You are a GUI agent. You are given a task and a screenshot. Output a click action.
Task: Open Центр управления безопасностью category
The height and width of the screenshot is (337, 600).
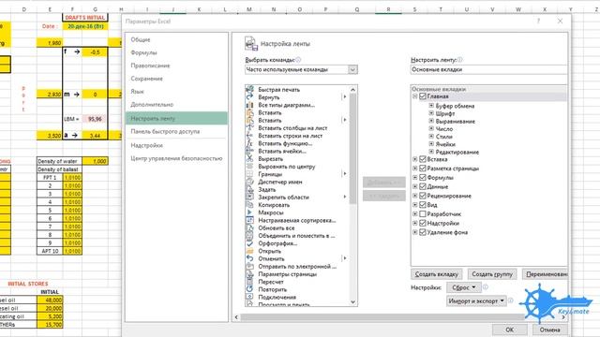click(176, 158)
